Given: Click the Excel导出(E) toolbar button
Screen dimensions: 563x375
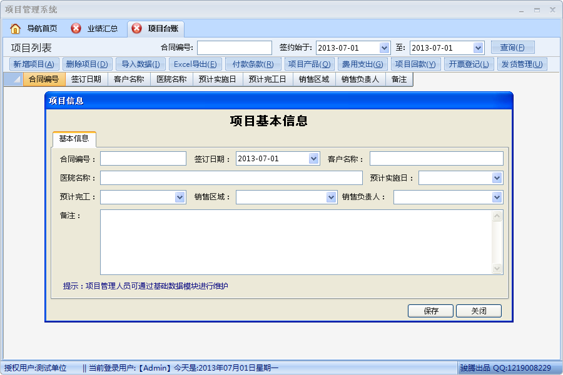Looking at the screenshot, I should 195,64.
